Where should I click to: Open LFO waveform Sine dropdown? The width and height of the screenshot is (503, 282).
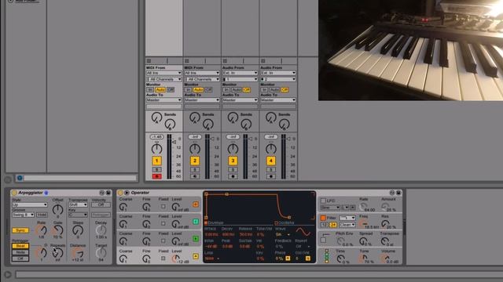point(330,208)
